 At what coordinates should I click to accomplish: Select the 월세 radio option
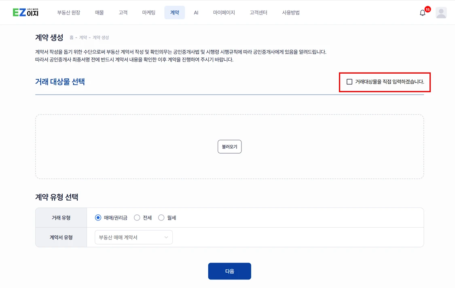(161, 218)
